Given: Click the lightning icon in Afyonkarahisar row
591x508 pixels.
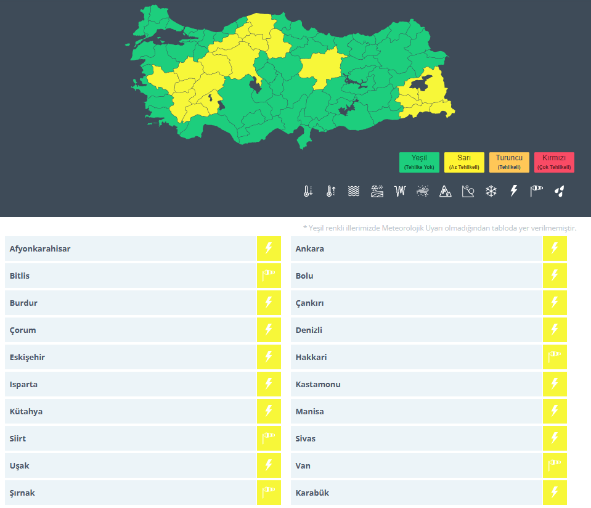Looking at the screenshot, I should [x=269, y=248].
